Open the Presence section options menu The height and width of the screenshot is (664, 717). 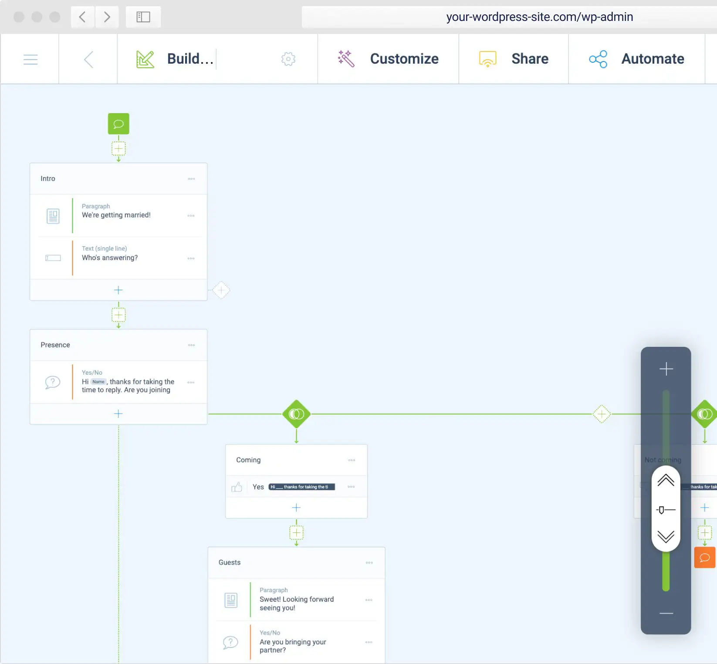tap(191, 345)
